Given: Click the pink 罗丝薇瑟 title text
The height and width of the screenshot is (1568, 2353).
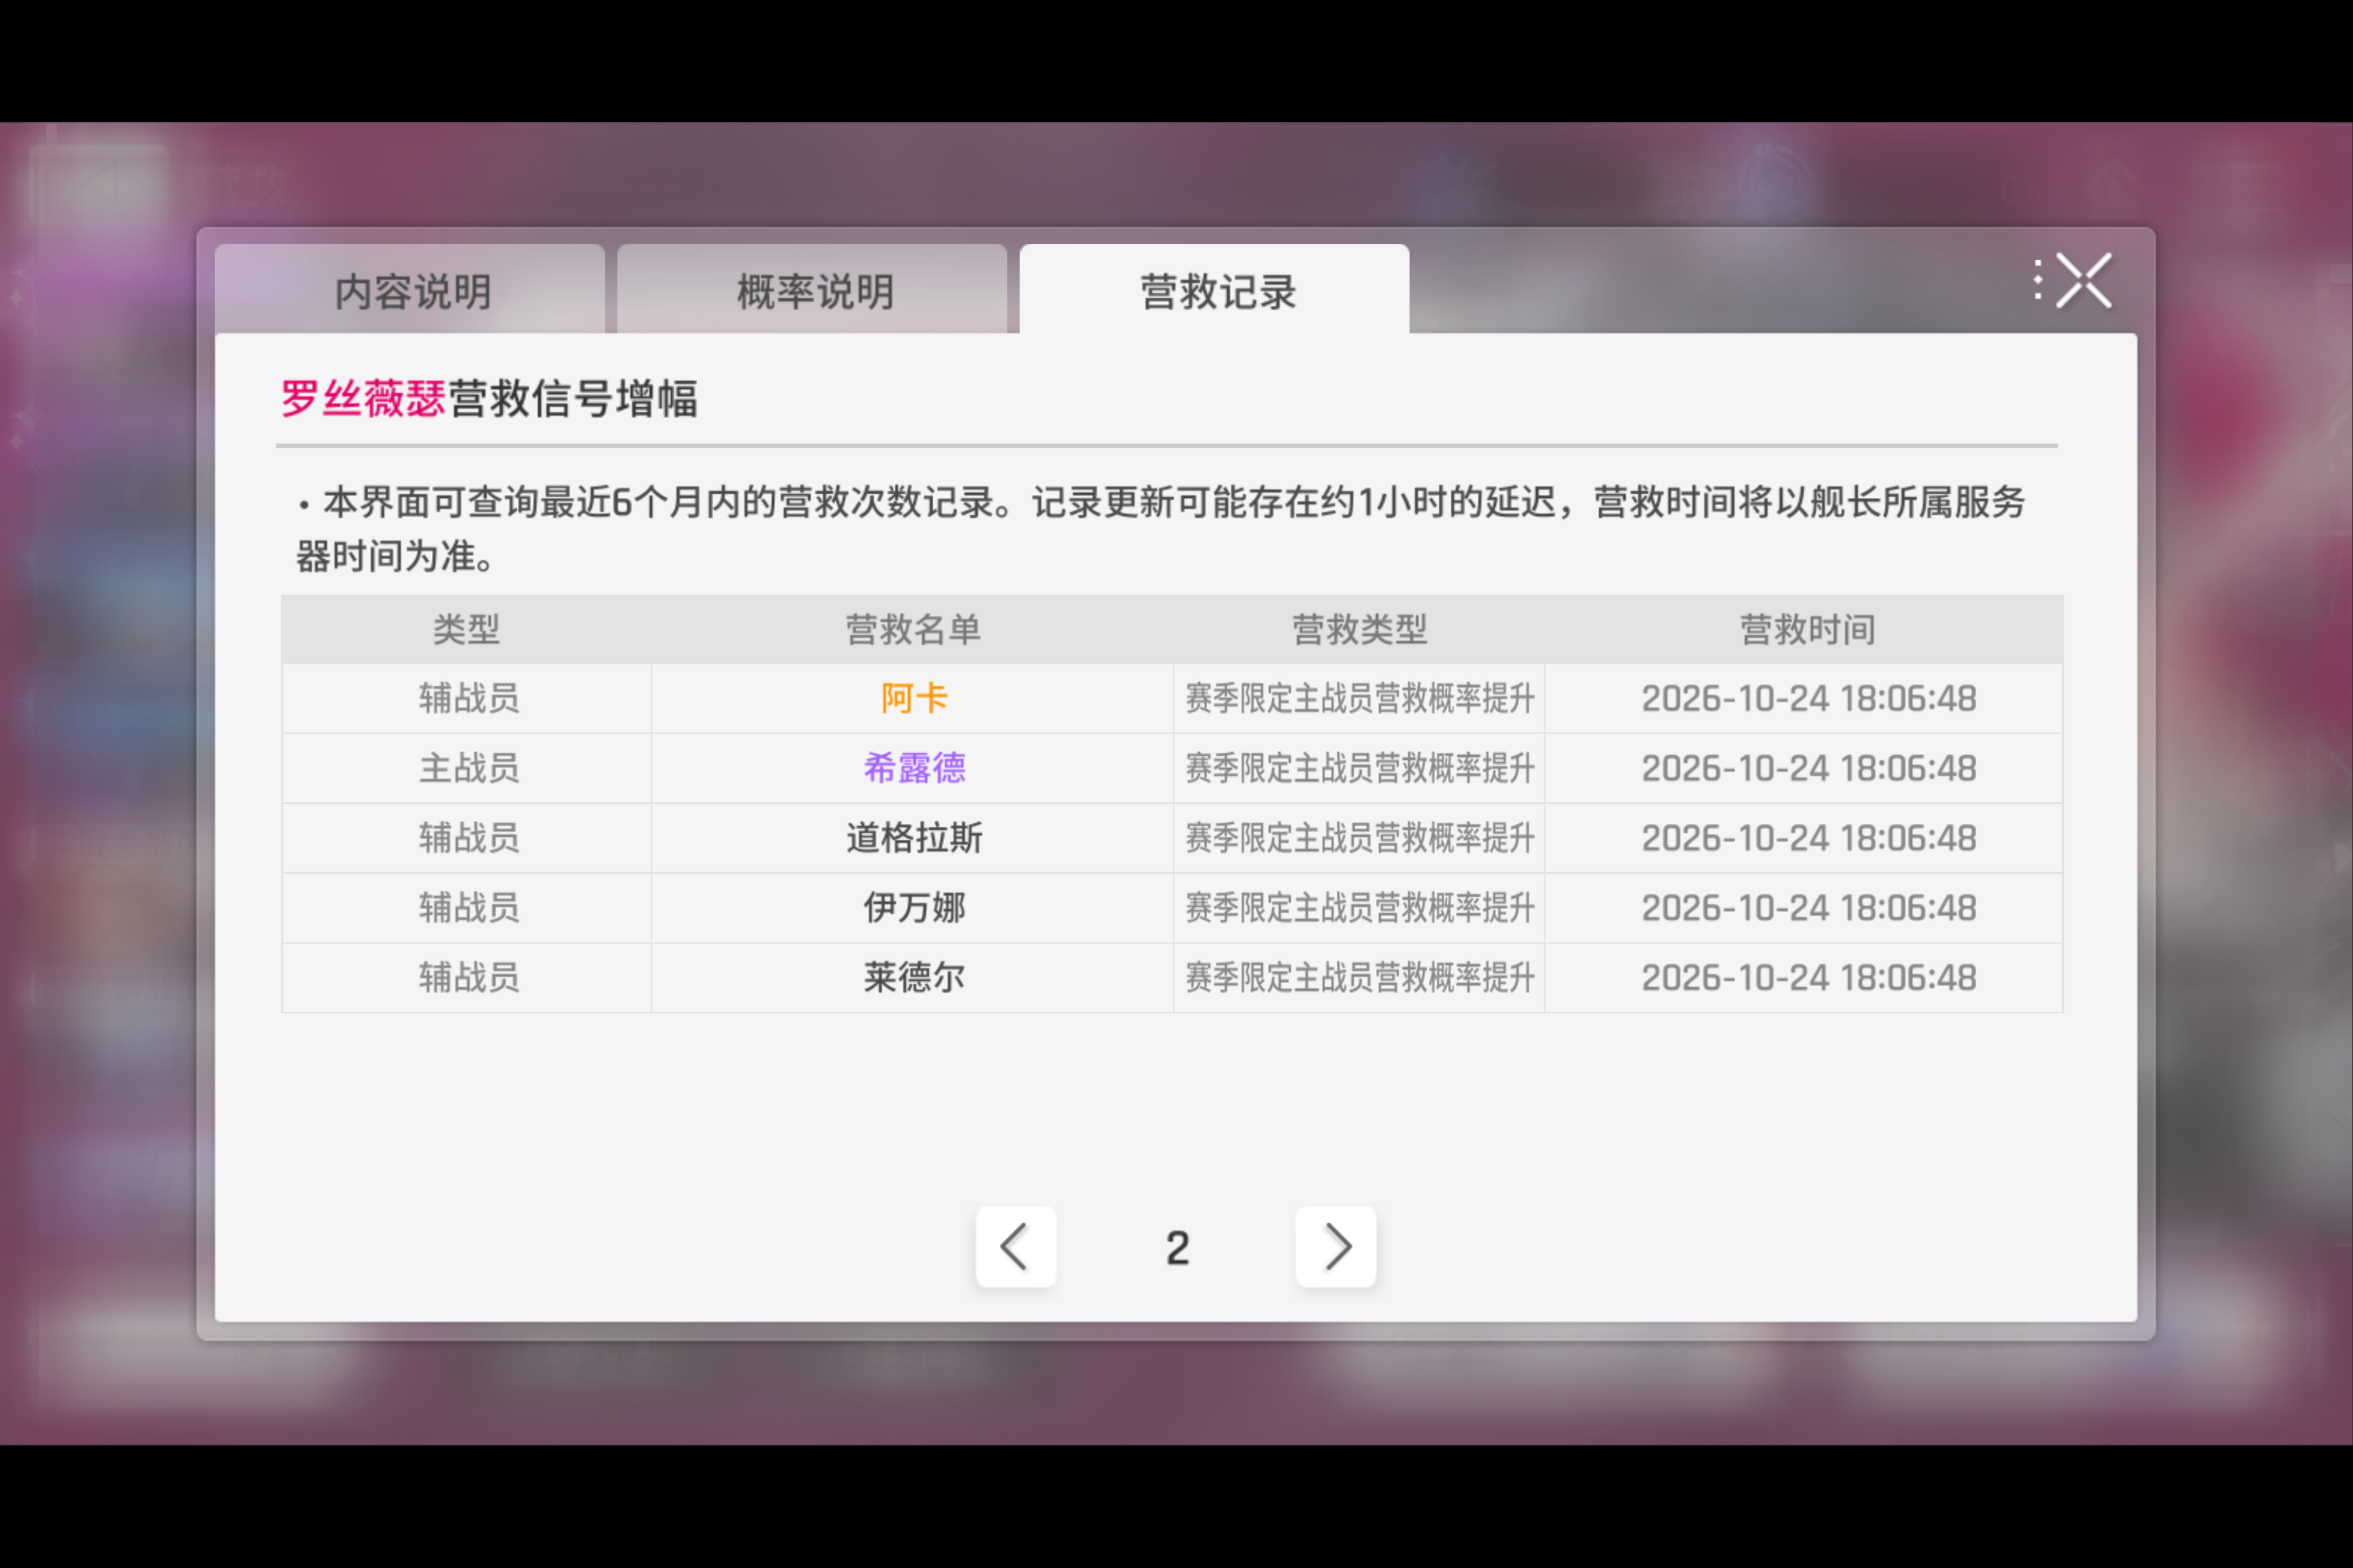Looking at the screenshot, I should 362,398.
